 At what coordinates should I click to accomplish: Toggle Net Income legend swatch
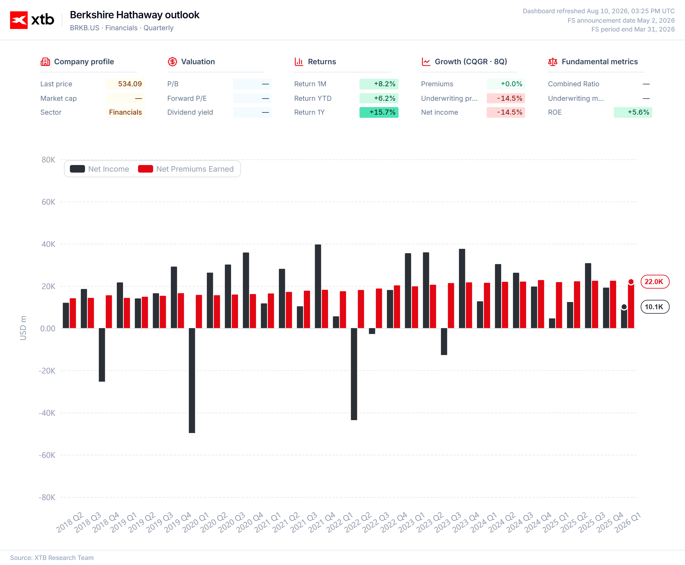(77, 169)
